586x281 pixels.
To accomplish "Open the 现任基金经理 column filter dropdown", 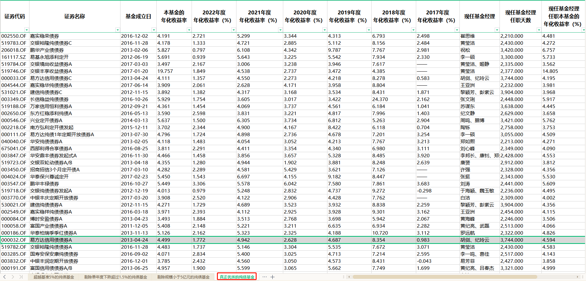I will tap(497, 30).
